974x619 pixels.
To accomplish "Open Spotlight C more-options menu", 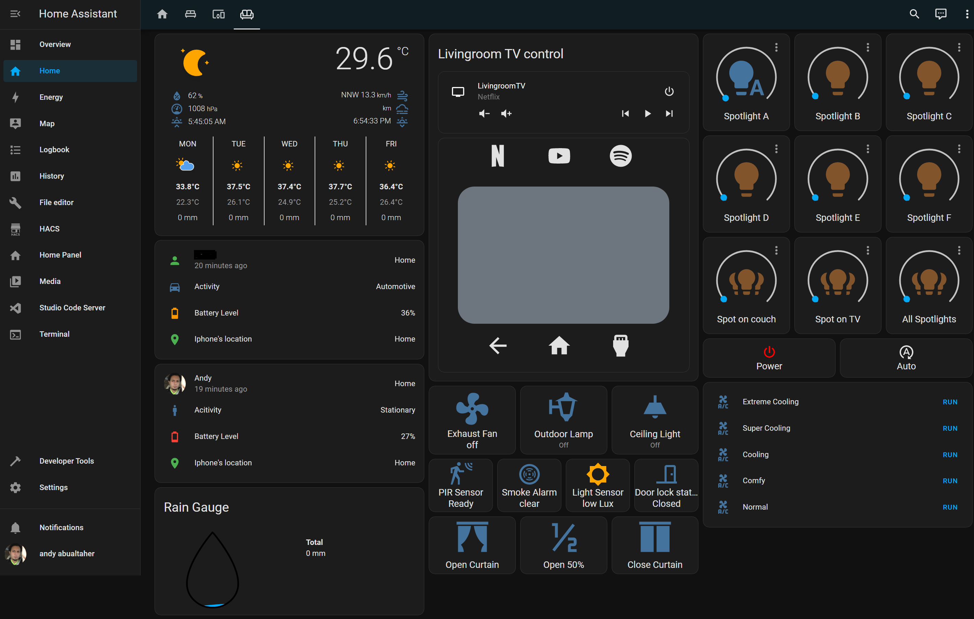I will [959, 47].
